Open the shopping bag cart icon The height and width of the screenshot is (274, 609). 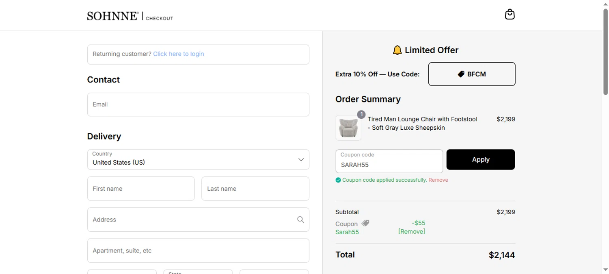tap(510, 15)
